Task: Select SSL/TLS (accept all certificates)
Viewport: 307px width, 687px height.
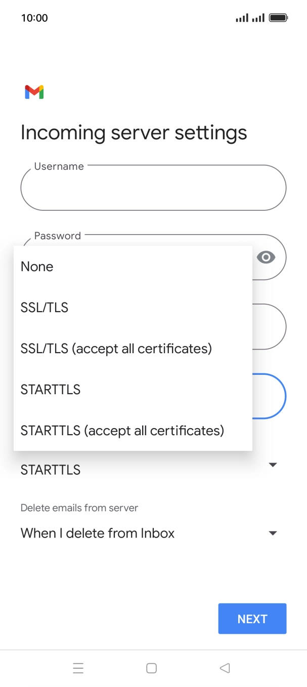Action: click(x=116, y=349)
